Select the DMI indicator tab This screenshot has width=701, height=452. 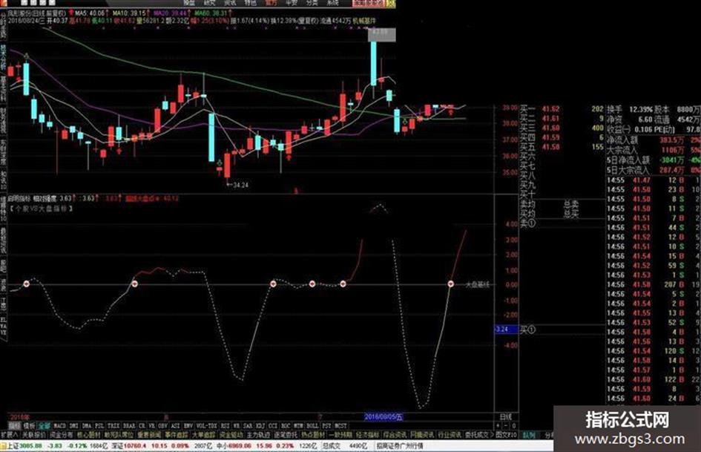tap(73, 425)
